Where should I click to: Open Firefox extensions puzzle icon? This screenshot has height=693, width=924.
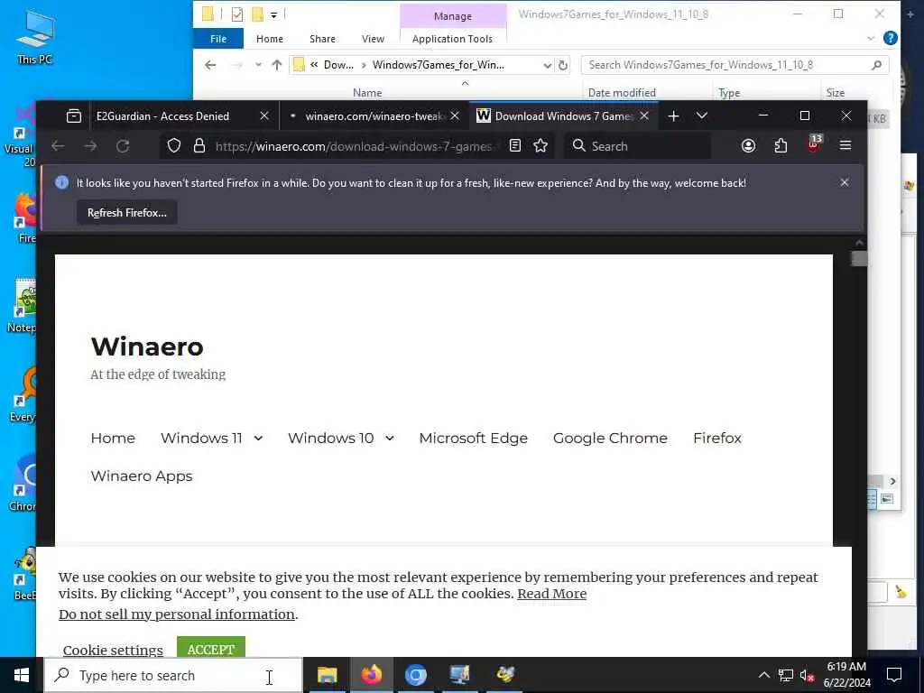[x=781, y=145]
